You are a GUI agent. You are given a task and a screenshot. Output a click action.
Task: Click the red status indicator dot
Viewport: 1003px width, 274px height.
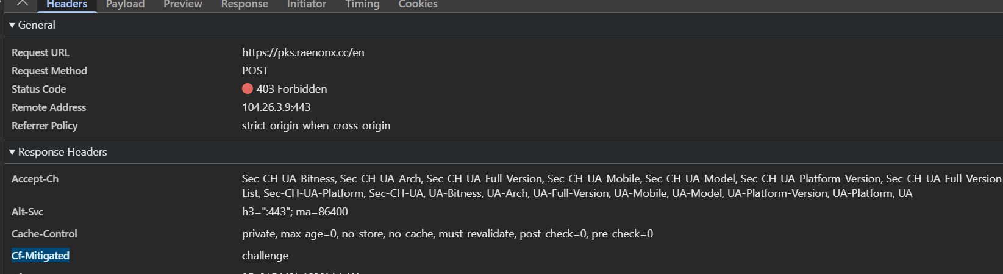247,89
